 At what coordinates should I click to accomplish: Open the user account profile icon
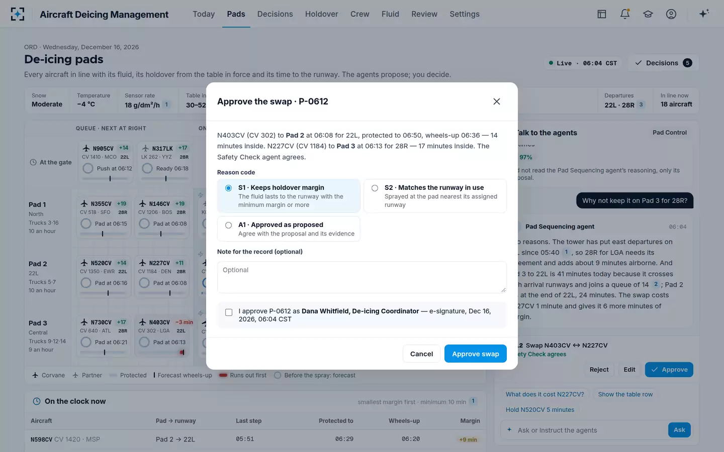671,14
